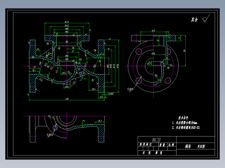The height and width of the screenshot is (168, 225).
Task: Select the 14 dimension near left flange
Action: pos(38,49)
